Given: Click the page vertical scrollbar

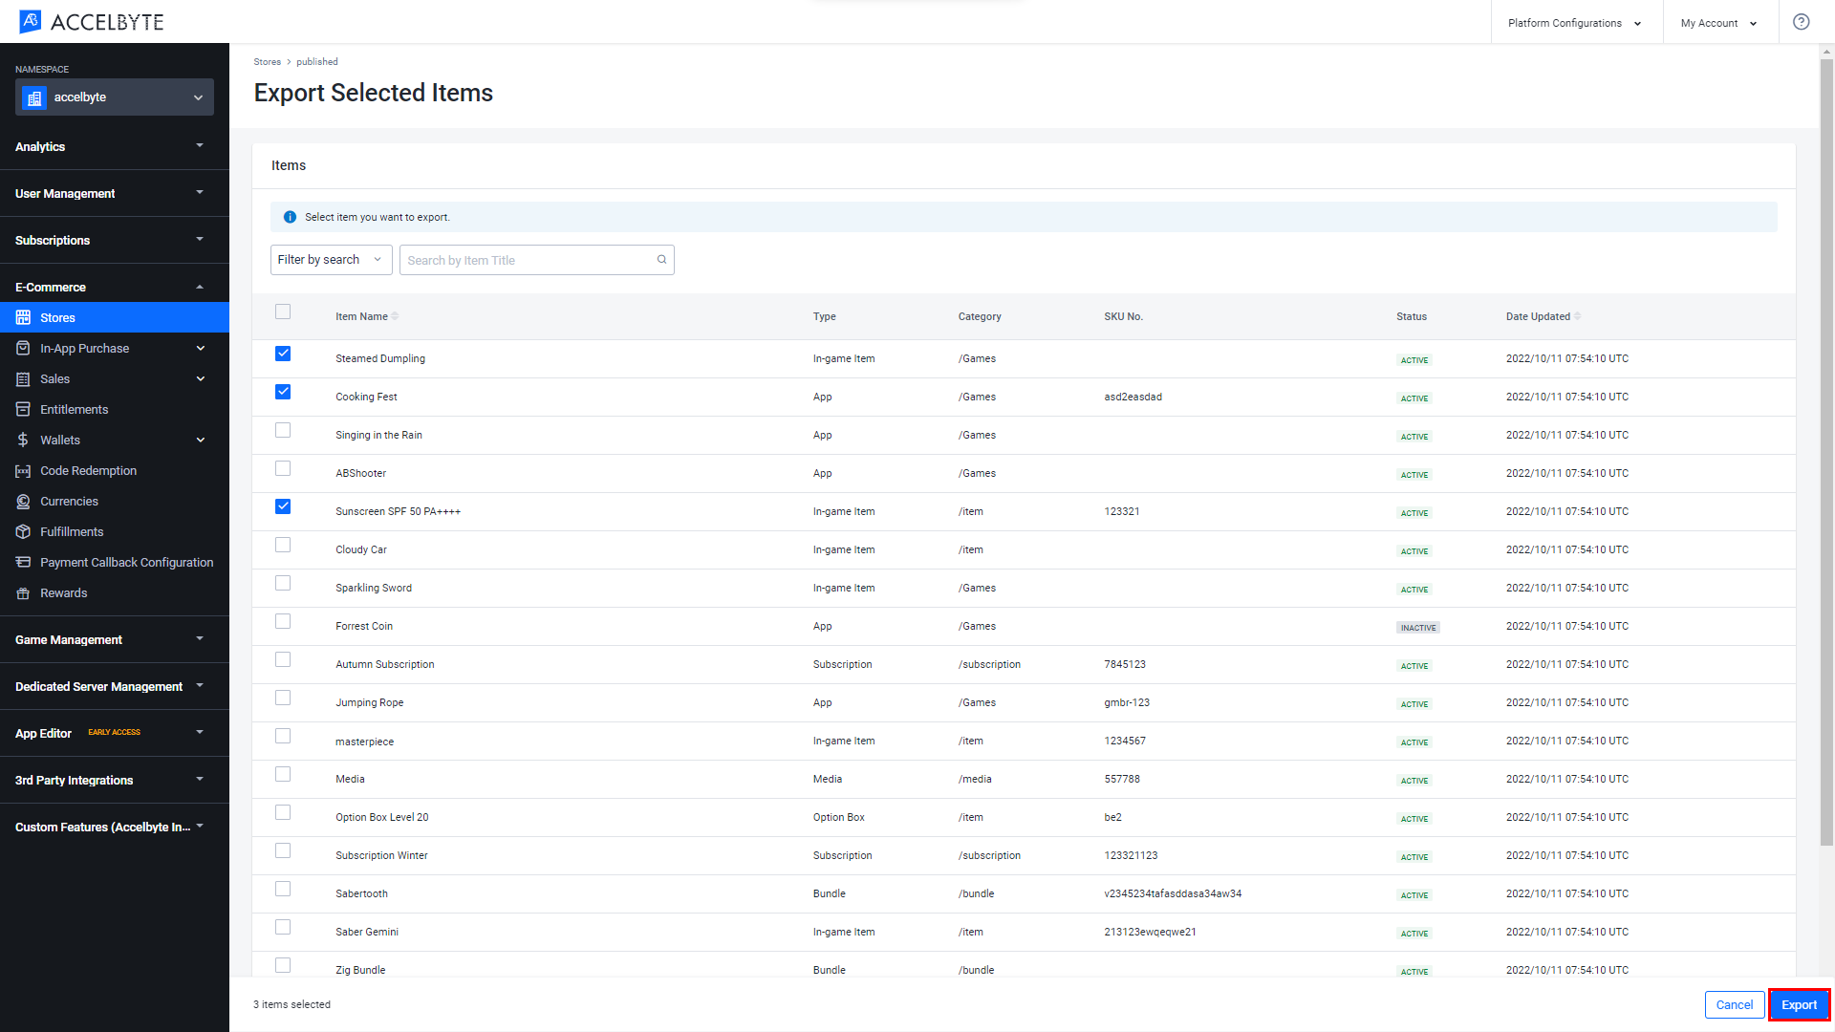Looking at the screenshot, I should [1826, 453].
